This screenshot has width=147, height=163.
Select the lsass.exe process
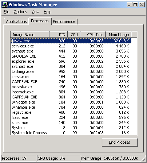coord(71,117)
